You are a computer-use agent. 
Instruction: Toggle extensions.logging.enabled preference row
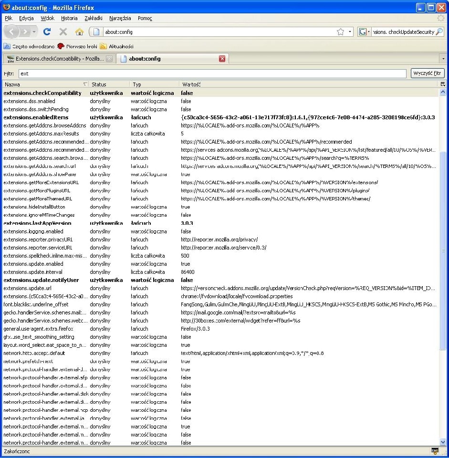(x=33, y=231)
